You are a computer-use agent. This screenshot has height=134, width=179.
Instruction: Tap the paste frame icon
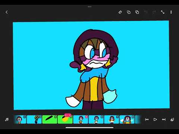click(x=137, y=12)
